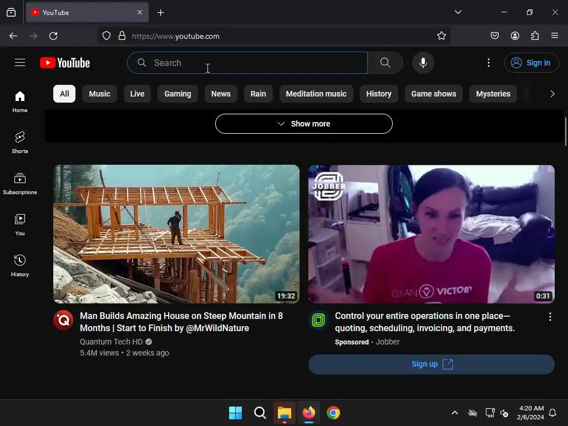The image size is (568, 426).
Task: Go to Home in sidebar
Action: pos(20,102)
